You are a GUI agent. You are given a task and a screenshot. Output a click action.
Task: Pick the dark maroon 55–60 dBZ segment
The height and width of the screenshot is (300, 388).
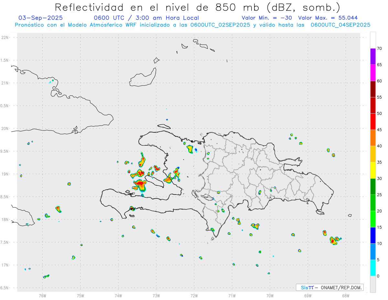coord(373,89)
